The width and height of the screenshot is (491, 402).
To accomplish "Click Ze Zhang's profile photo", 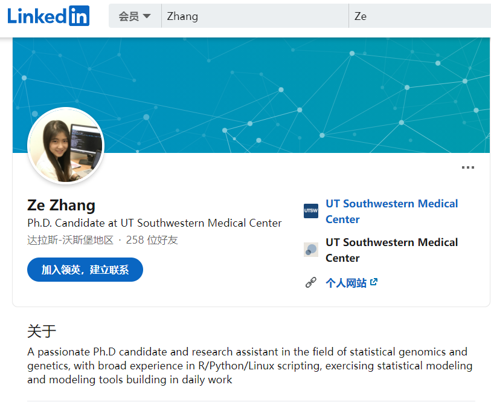I will tap(66, 145).
